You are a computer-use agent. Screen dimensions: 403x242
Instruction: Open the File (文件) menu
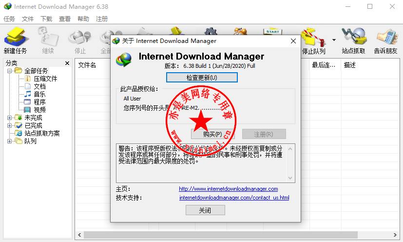click(27, 19)
